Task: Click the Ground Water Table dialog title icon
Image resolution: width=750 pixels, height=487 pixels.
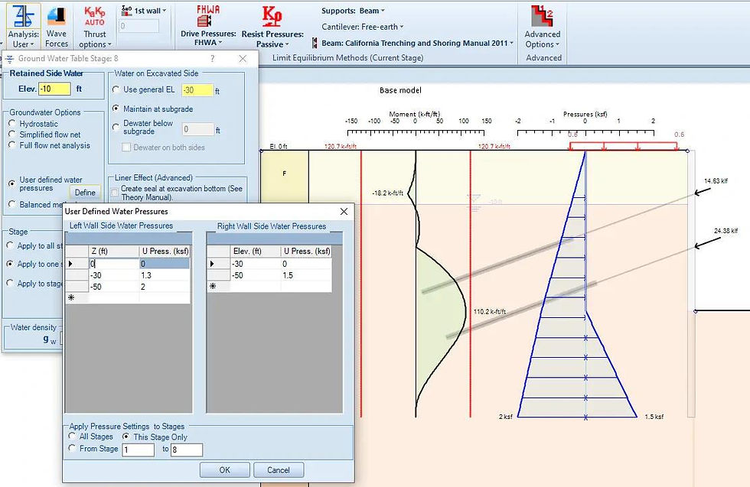Action: (9, 59)
